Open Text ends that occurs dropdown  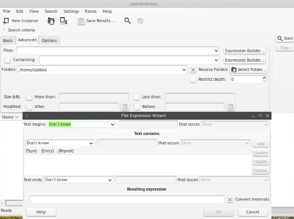pyautogui.click(x=234, y=180)
